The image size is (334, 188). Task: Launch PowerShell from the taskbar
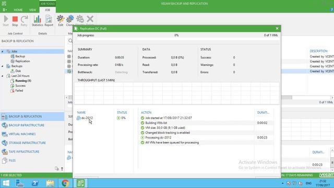[35, 183]
